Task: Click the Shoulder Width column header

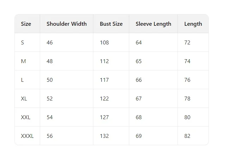Action: coord(67,24)
